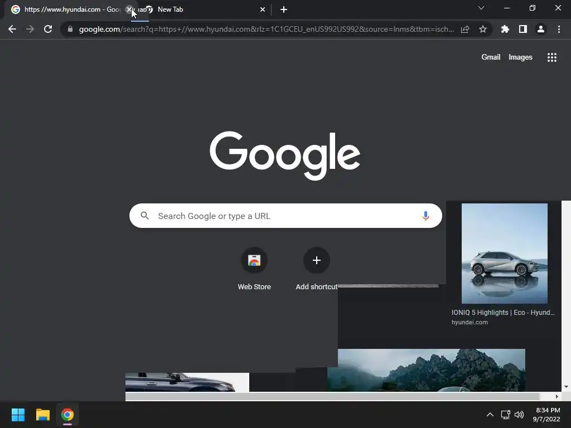Bookmark this tab with the star
The width and height of the screenshot is (571, 428).
[483, 29]
